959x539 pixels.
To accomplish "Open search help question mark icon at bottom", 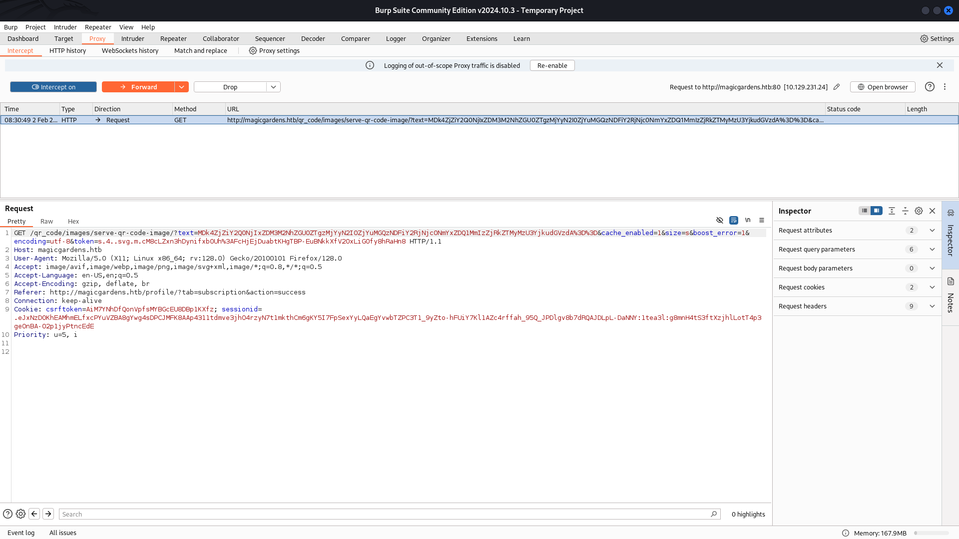I will click(x=7, y=514).
